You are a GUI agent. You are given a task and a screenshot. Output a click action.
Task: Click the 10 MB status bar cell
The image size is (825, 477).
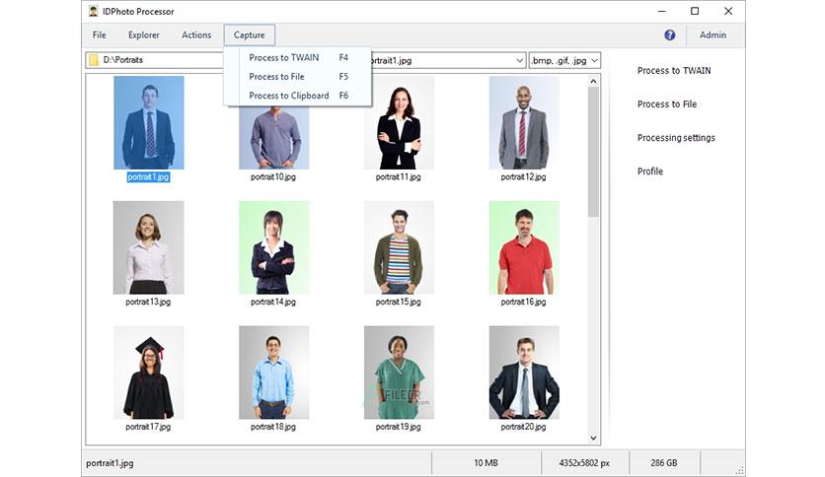tap(486, 463)
